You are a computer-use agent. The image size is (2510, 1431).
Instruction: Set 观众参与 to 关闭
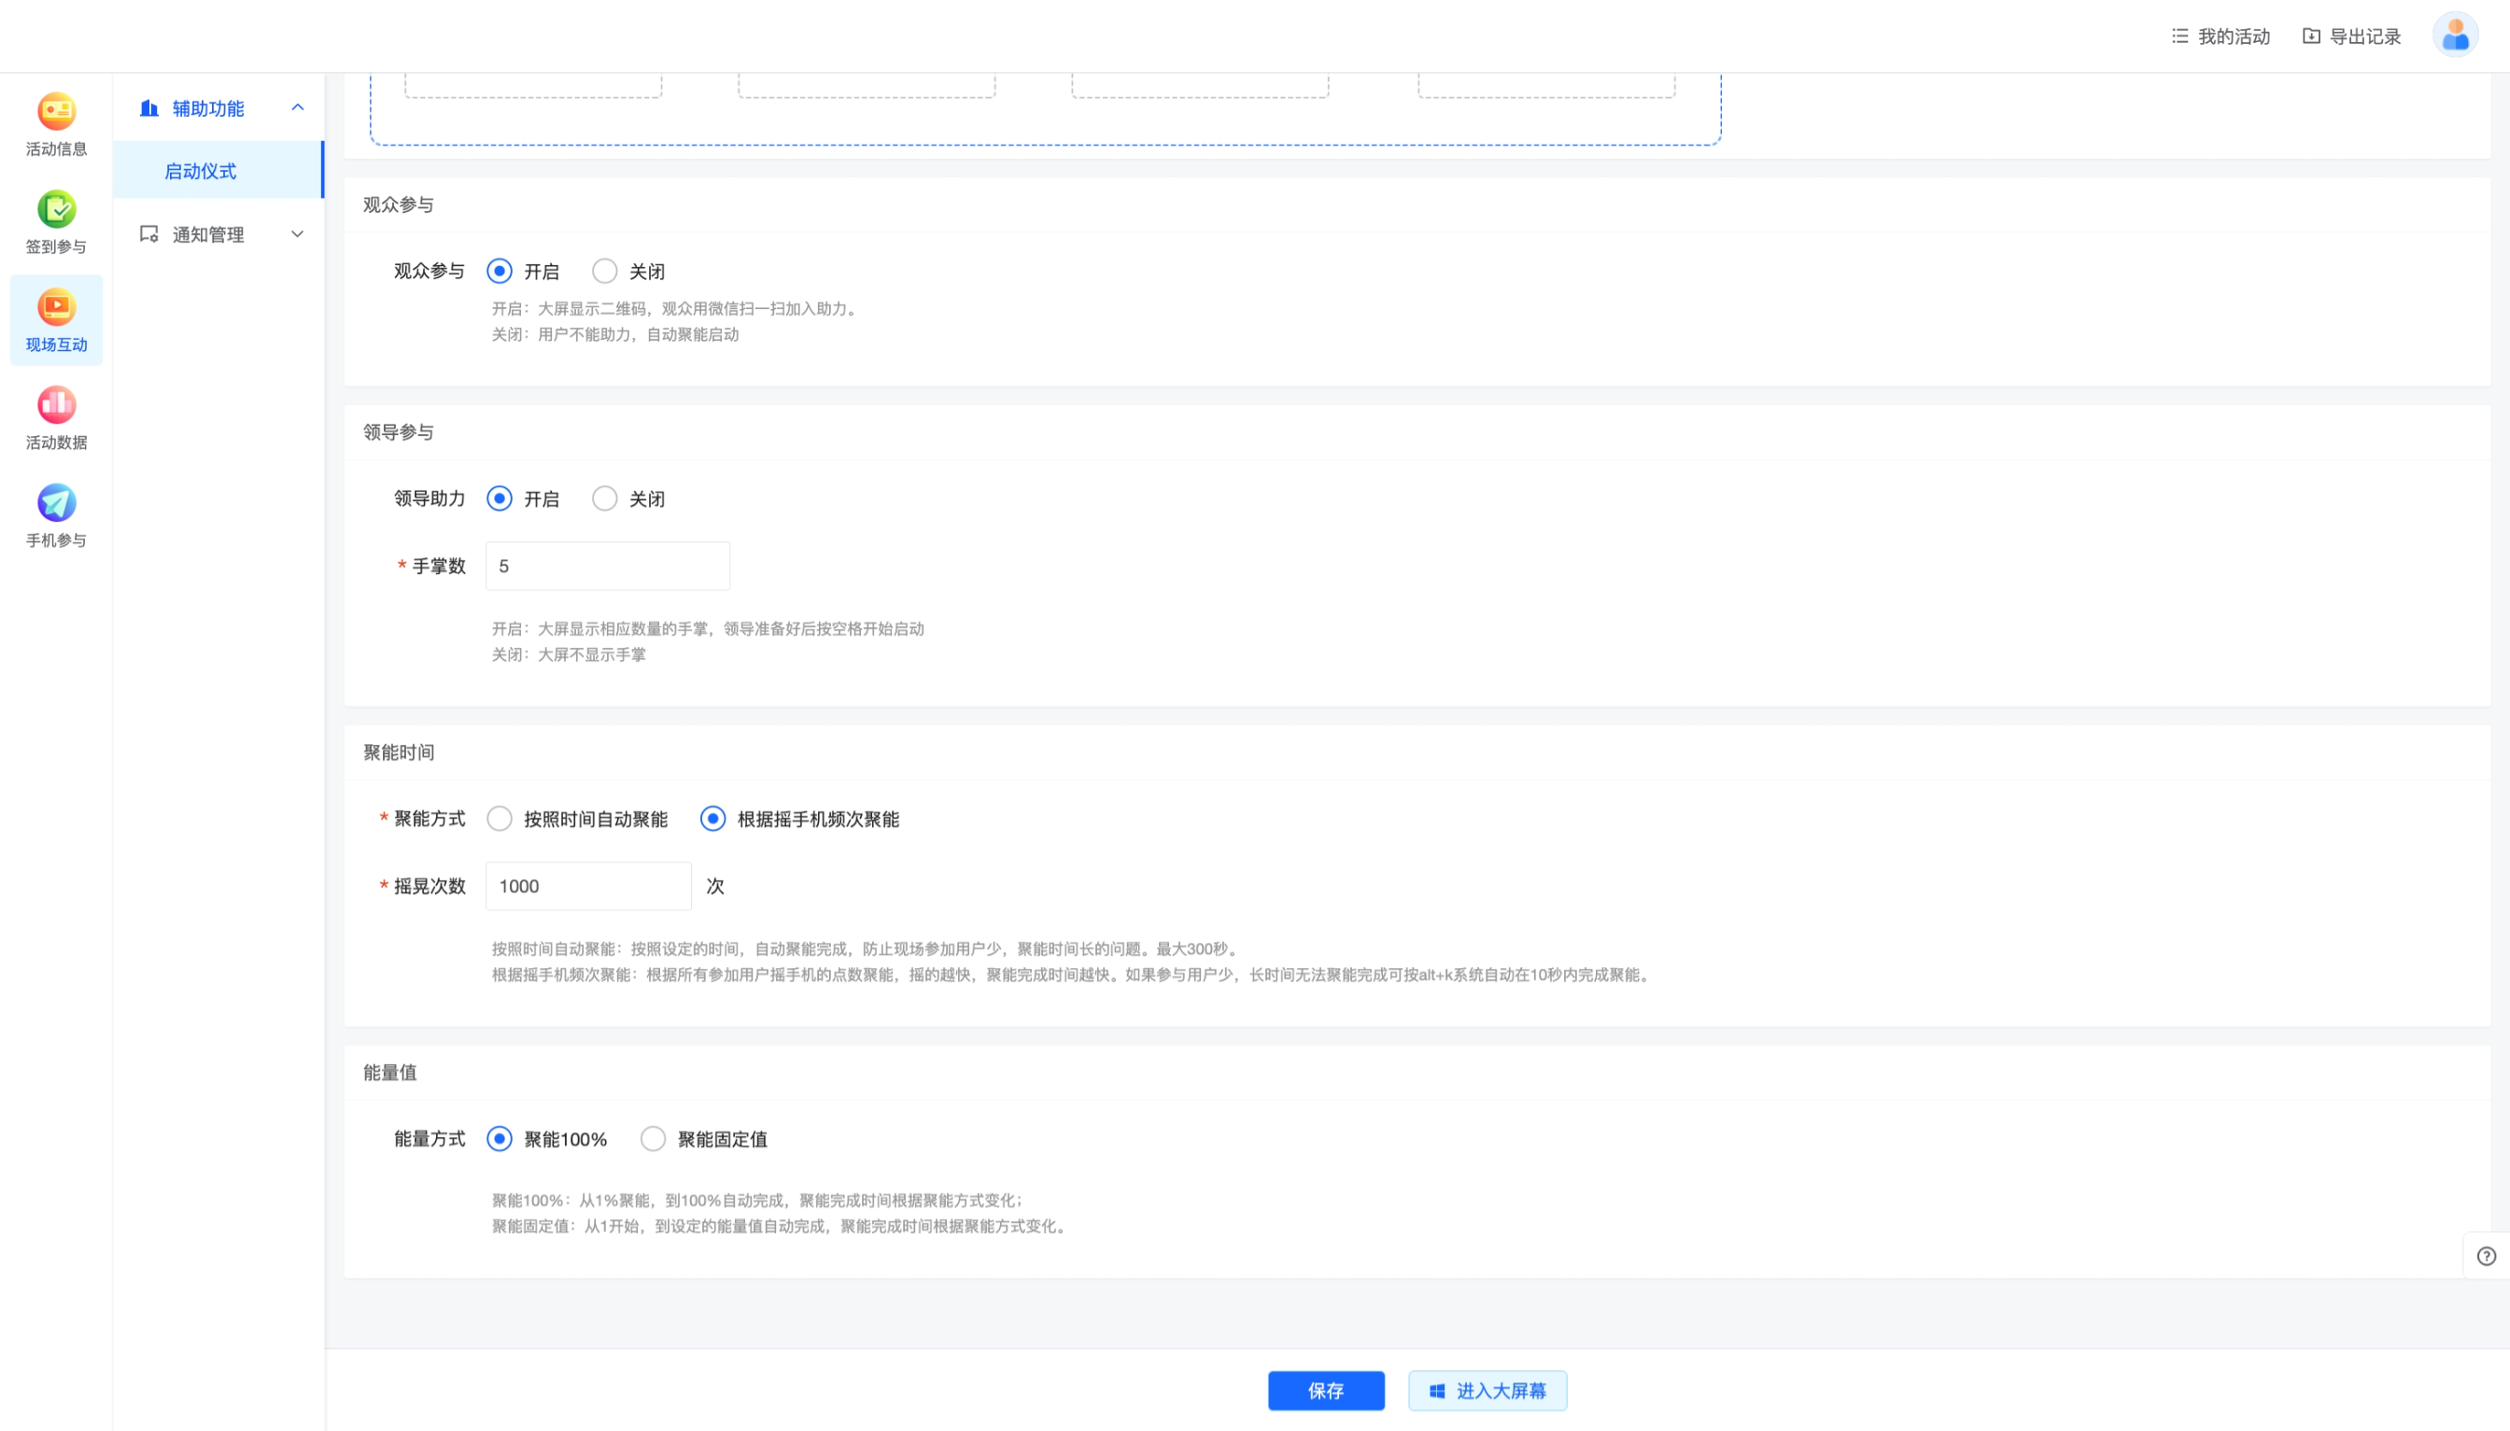click(605, 272)
